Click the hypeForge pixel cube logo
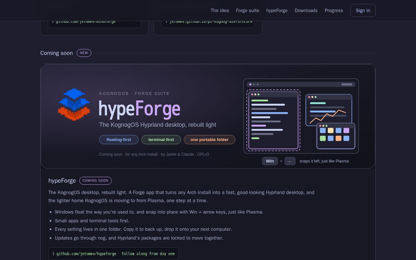The width and height of the screenshot is (416, 260). 74,104
